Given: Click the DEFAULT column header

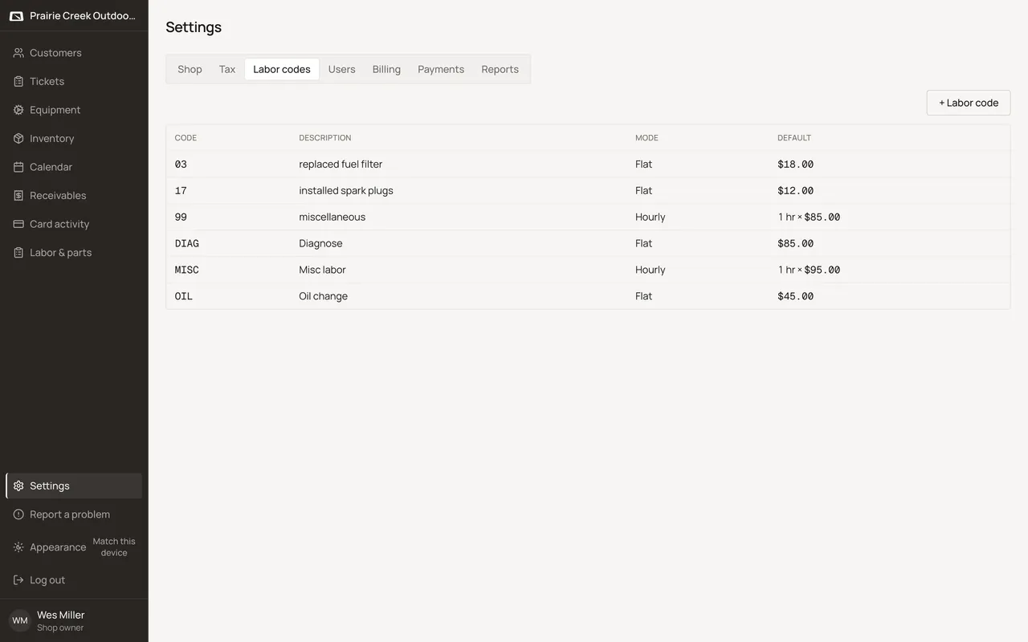Looking at the screenshot, I should click(794, 138).
